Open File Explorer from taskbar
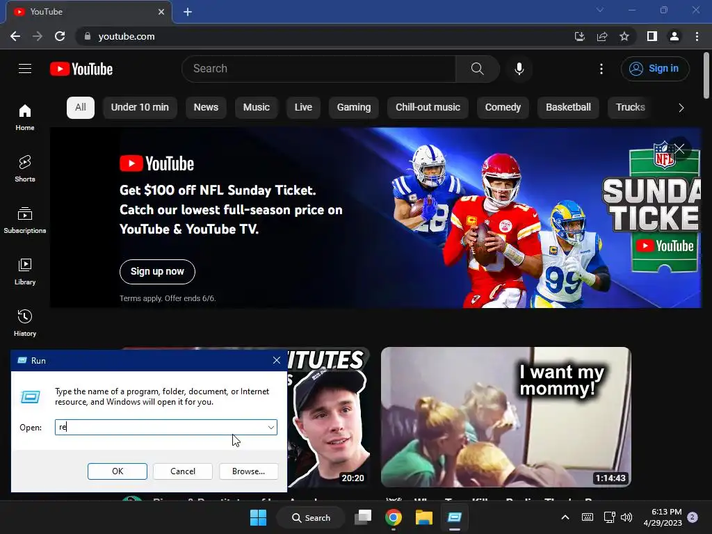 pos(423,517)
